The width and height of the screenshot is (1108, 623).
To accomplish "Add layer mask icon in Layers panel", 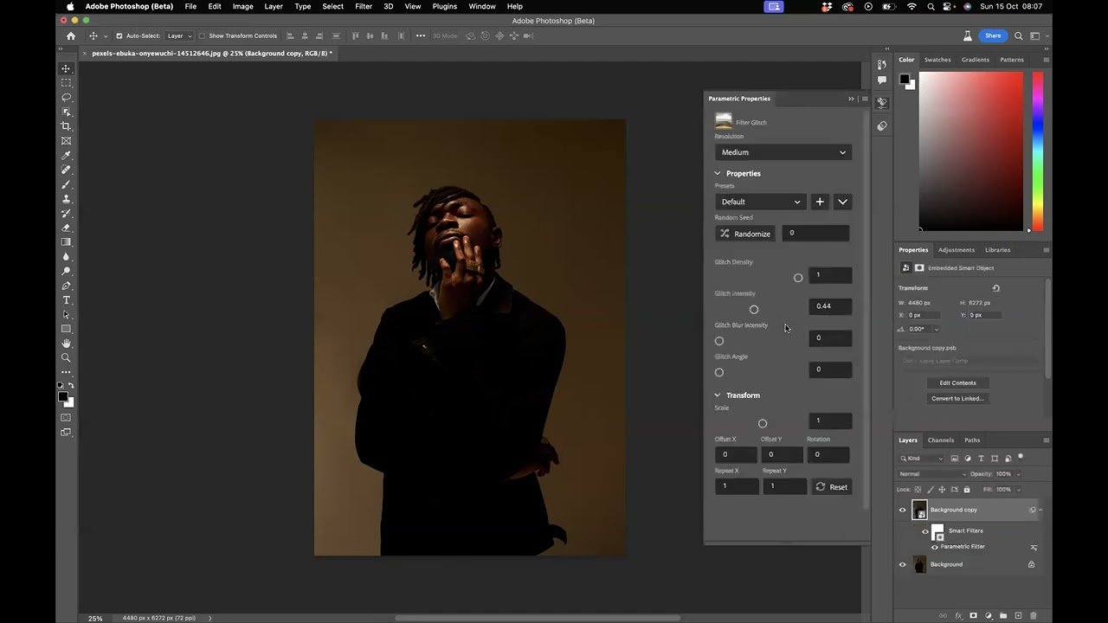I will click(x=973, y=615).
